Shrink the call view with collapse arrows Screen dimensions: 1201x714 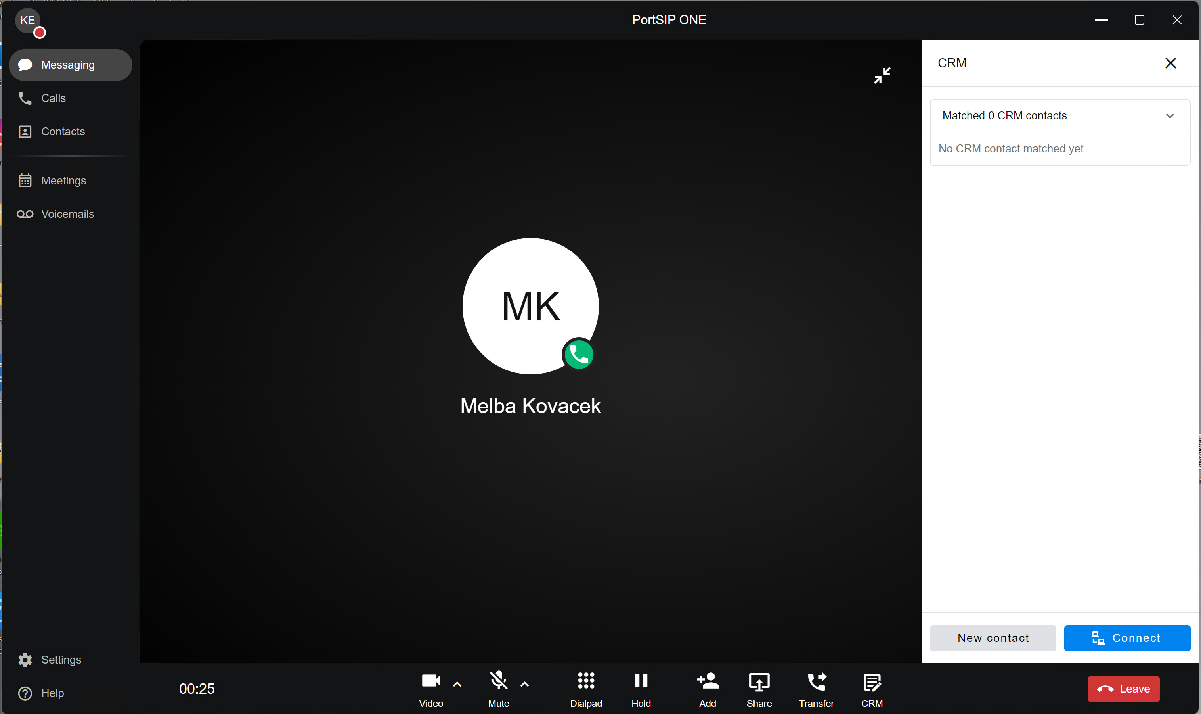[882, 75]
